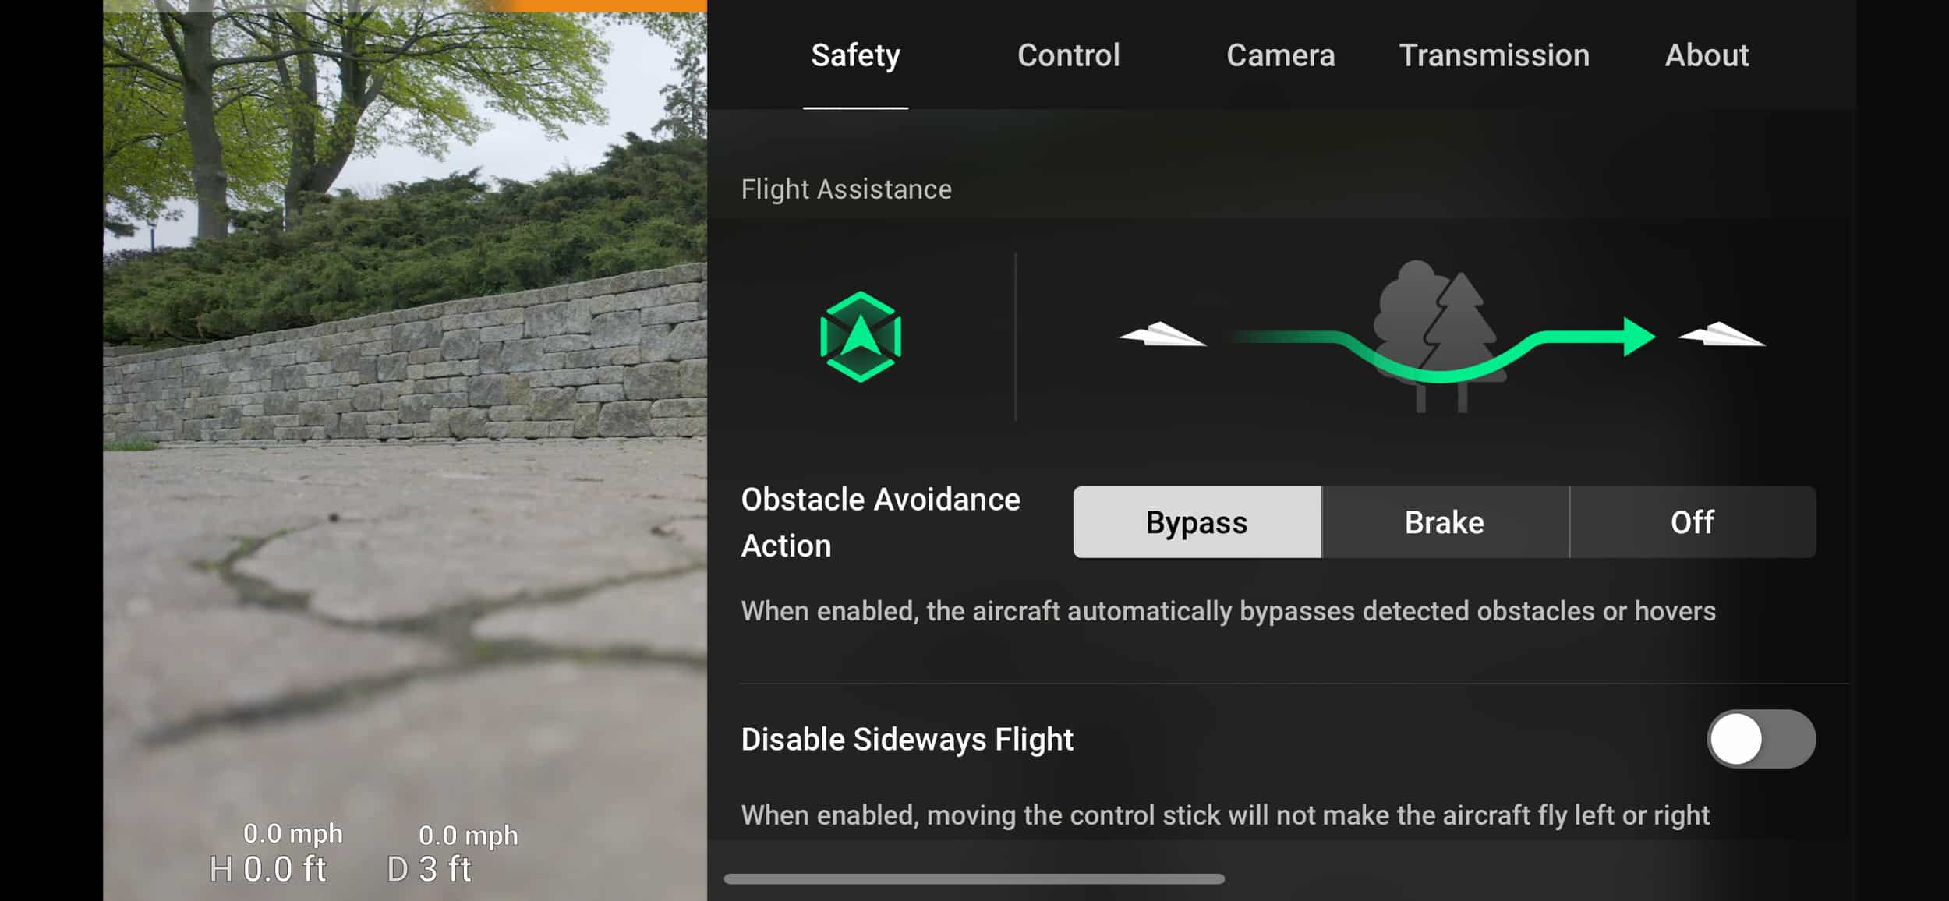Click the Safety tab navigation icon

coord(855,55)
